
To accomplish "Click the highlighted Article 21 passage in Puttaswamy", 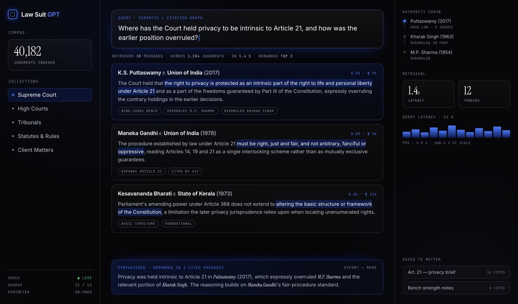I will 245,87.
